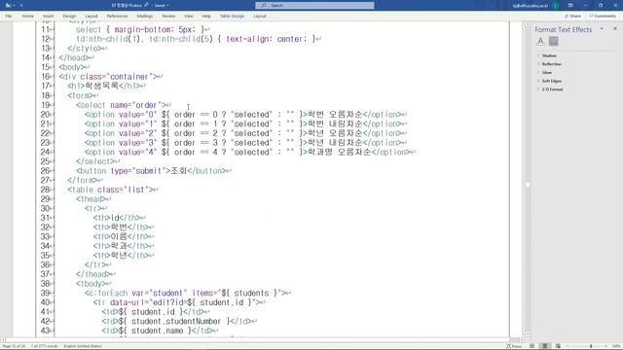Click '학번' header on line 32
This screenshot has width=623, height=350.
[x=119, y=227]
